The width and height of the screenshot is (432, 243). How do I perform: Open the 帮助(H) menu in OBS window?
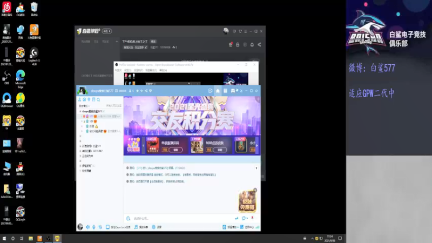coord(163,70)
